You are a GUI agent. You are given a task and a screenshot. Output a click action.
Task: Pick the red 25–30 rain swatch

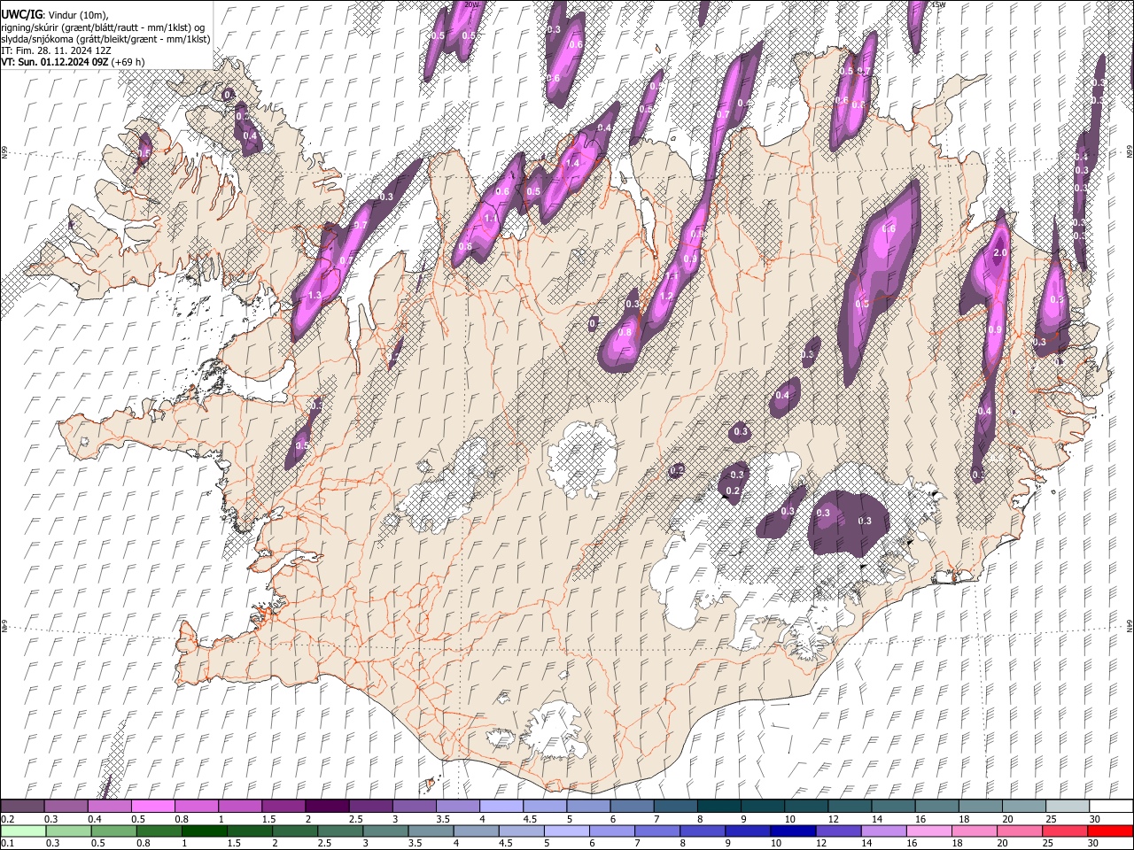pyautogui.click(x=1067, y=831)
